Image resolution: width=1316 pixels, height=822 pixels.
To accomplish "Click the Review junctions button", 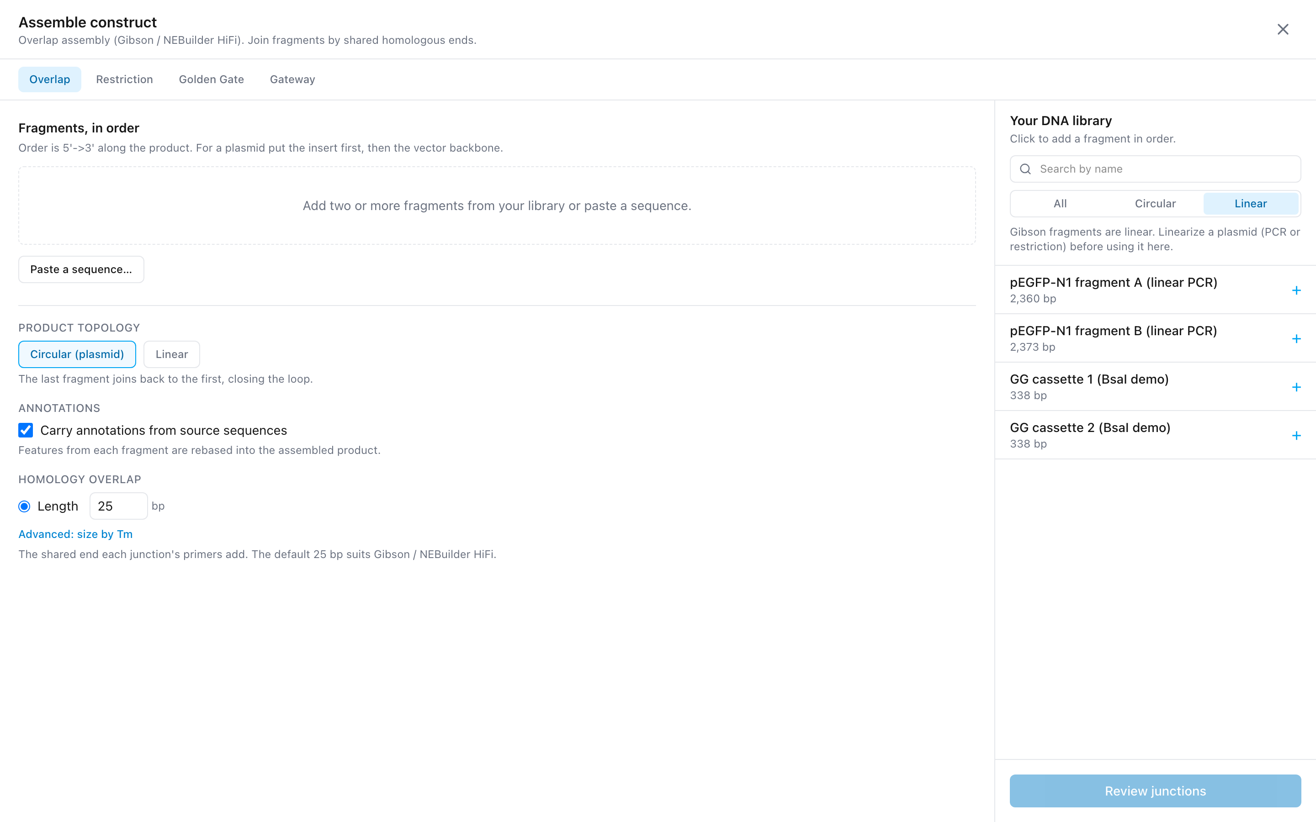I will pos(1155,791).
